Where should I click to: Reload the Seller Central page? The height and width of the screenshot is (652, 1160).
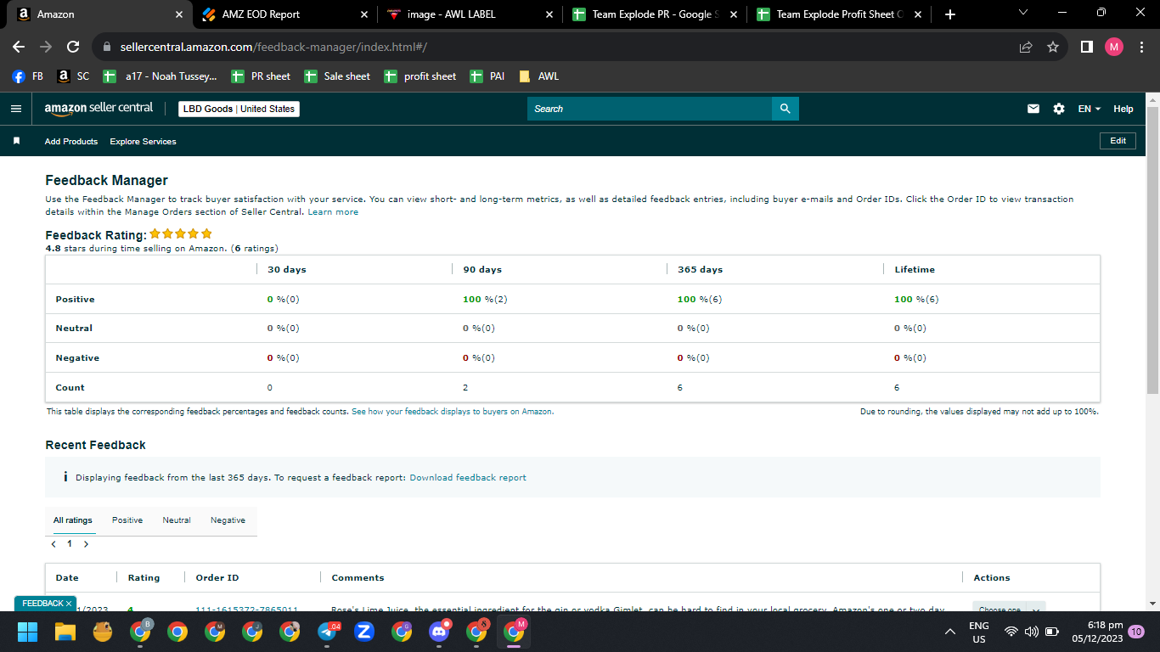pyautogui.click(x=73, y=48)
